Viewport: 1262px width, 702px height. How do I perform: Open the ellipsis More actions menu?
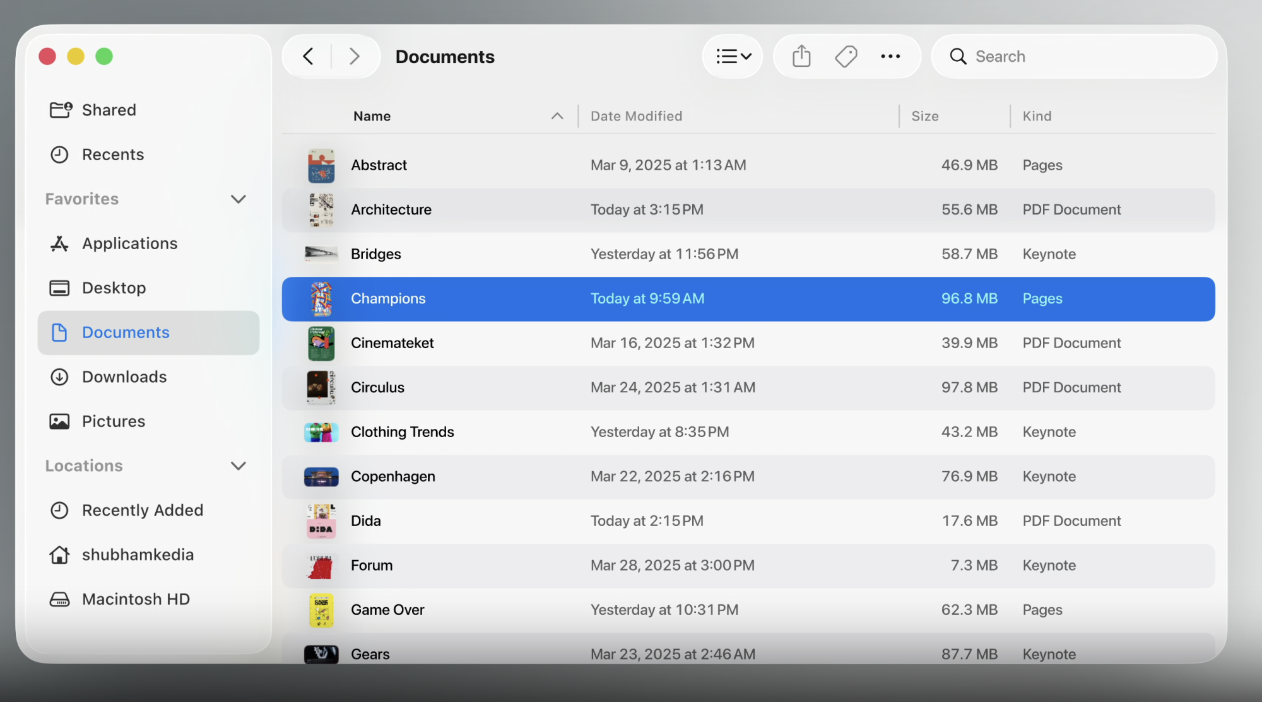click(x=890, y=56)
